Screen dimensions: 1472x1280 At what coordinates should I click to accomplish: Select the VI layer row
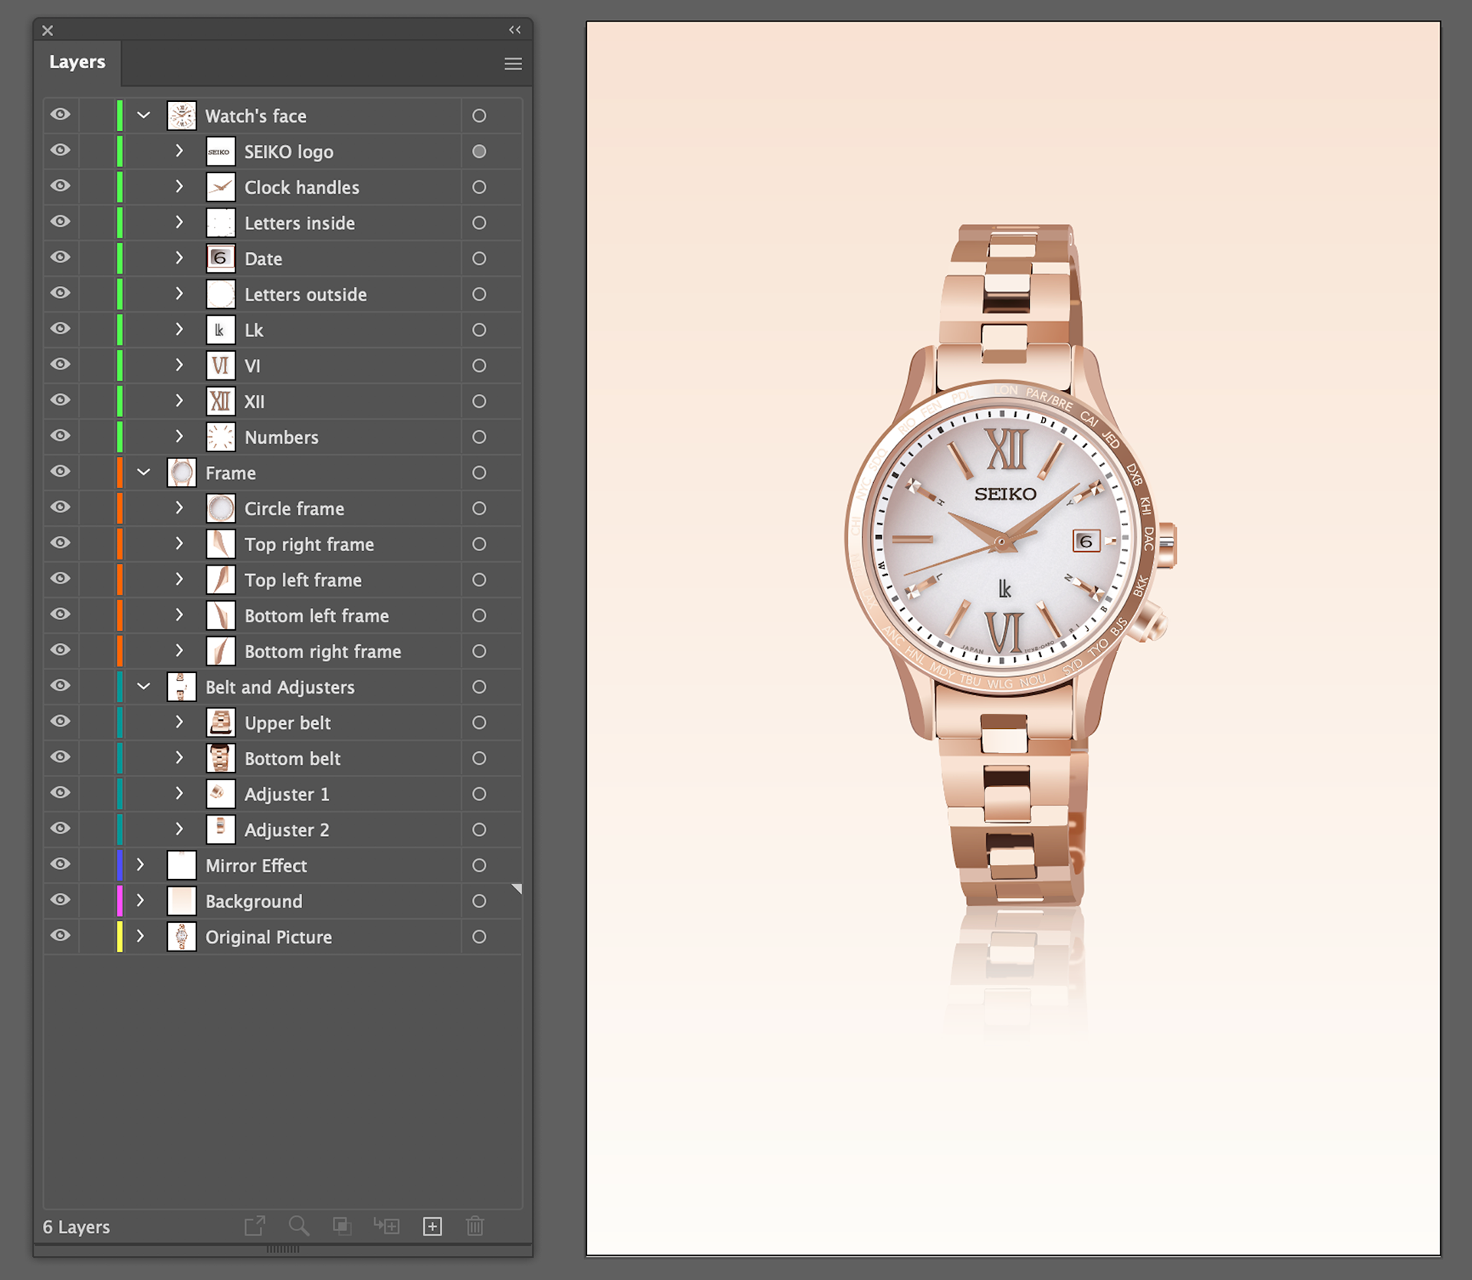pos(283,366)
